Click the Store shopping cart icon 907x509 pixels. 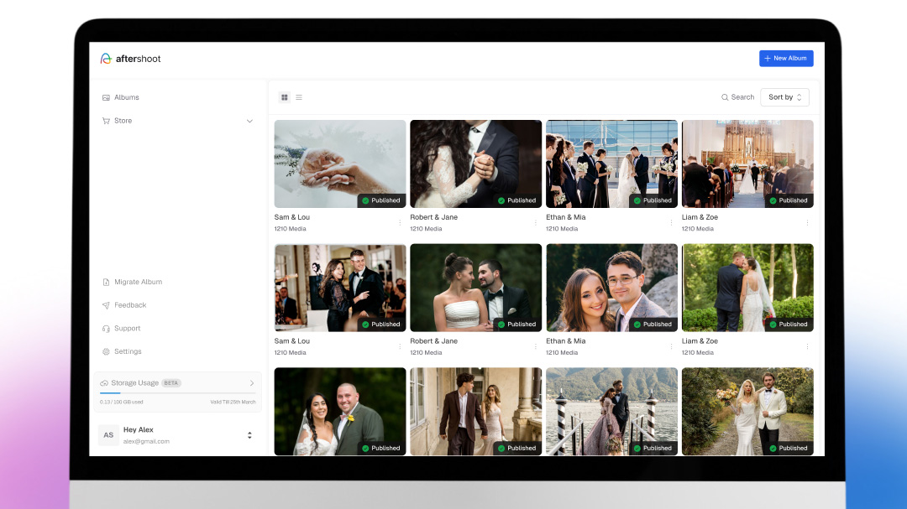pos(106,121)
